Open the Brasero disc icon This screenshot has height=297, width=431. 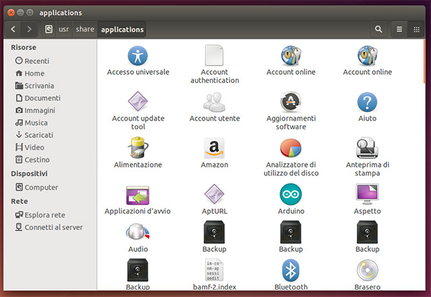tap(367, 270)
